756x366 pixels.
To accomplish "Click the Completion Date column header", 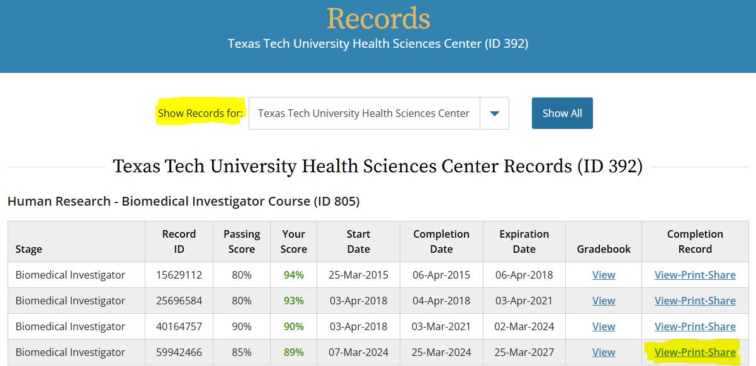I will 441,241.
